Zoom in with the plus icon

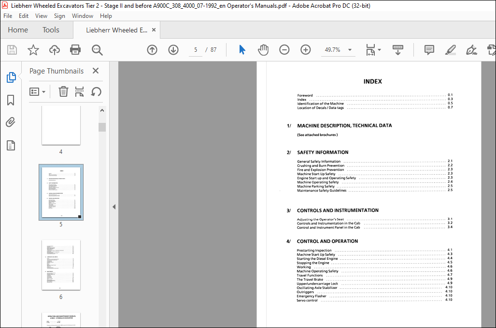pyautogui.click(x=306, y=50)
